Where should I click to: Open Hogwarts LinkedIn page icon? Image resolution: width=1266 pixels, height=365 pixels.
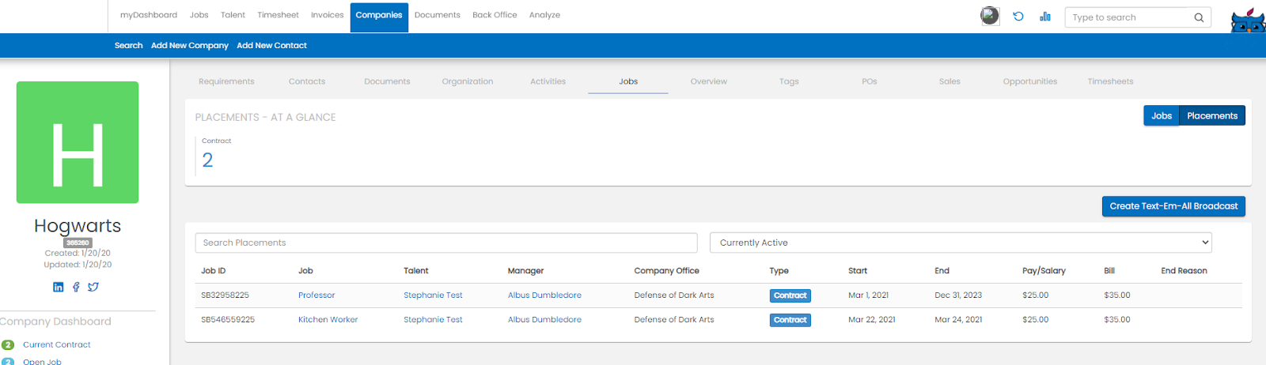click(x=59, y=287)
